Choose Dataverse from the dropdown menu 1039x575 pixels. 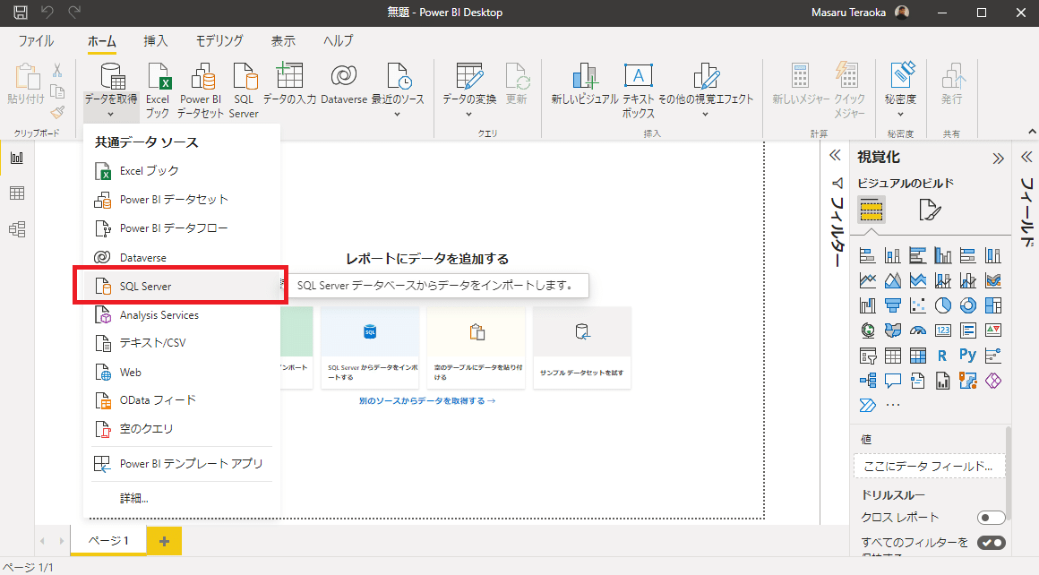pyautogui.click(x=182, y=258)
